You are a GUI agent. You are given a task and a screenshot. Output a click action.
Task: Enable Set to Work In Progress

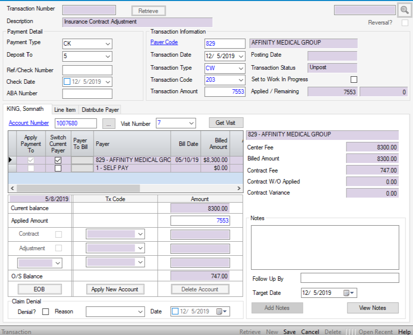click(x=354, y=80)
